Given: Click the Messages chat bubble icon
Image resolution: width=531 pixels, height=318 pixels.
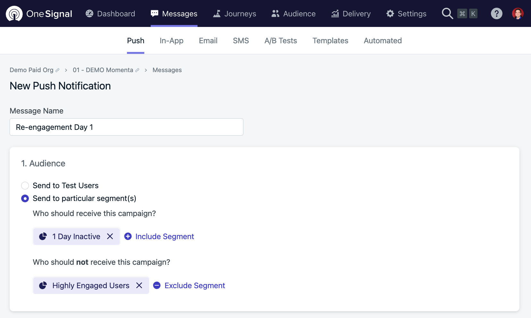Looking at the screenshot, I should (155, 13).
